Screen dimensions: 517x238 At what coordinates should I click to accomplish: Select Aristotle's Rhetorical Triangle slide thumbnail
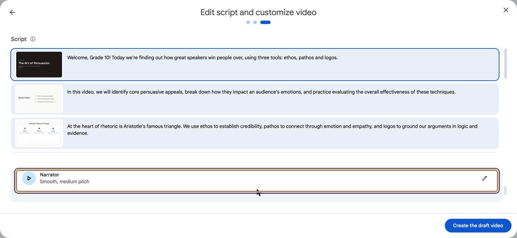(x=39, y=133)
